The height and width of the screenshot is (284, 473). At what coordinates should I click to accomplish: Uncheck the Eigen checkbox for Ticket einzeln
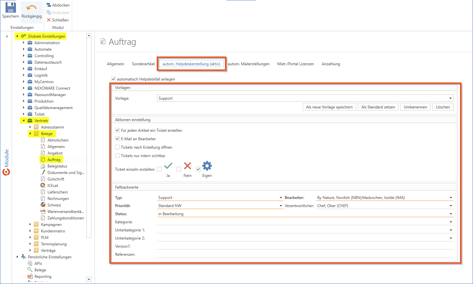click(198, 169)
